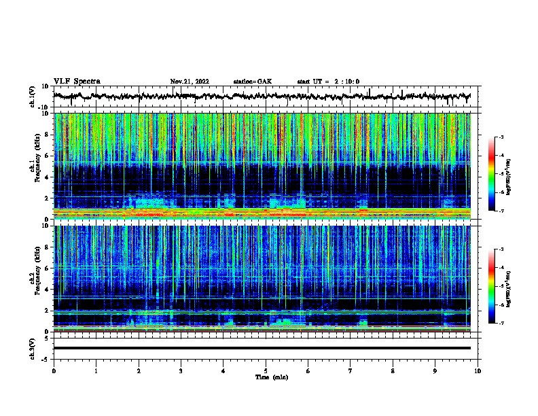Viewport: 538px width, 416px height.
Task: Click the "-7" tick on ch.2 colorbar
Action: (x=501, y=323)
